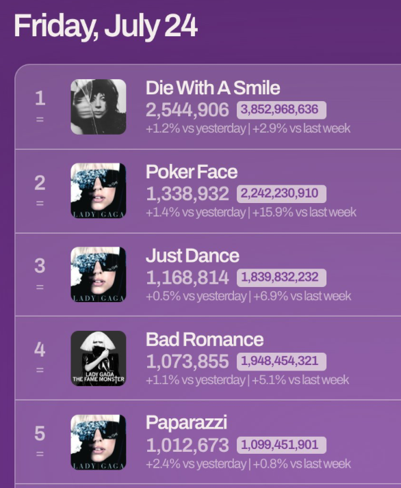Open the Die With A Smile album cover
Viewport: 401px width, 488px height.
(x=98, y=107)
